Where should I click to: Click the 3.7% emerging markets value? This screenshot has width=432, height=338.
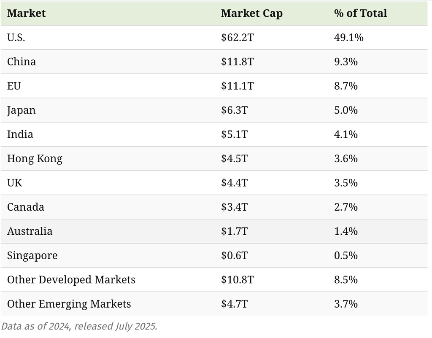point(346,304)
